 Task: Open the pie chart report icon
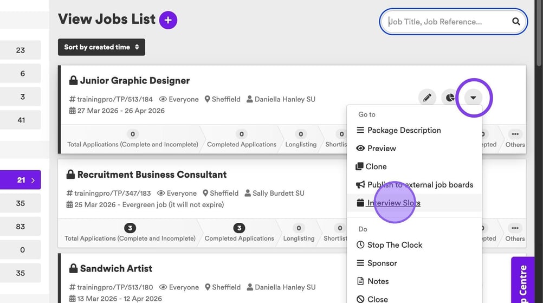(450, 98)
